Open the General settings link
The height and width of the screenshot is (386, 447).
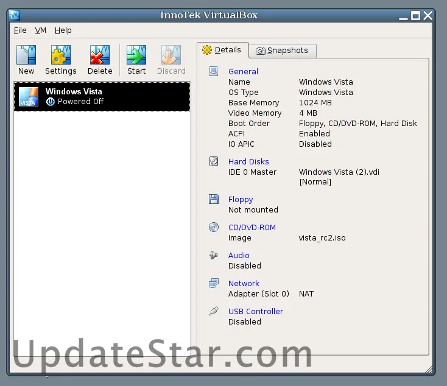[243, 71]
